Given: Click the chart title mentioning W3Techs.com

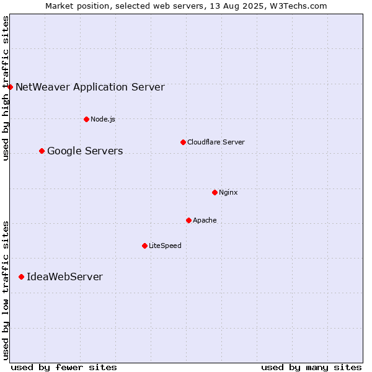Looking at the screenshot, I should pyautogui.click(x=186, y=6).
